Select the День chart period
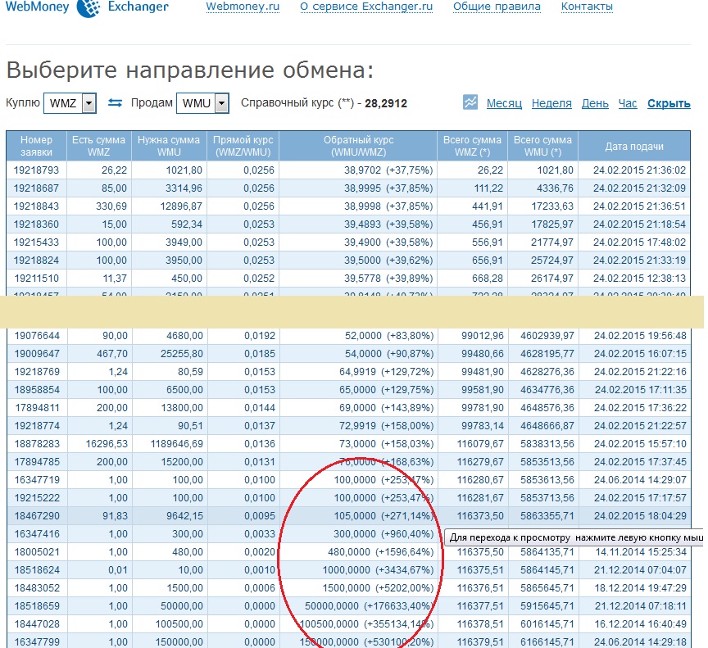The image size is (708, 648). click(x=595, y=103)
